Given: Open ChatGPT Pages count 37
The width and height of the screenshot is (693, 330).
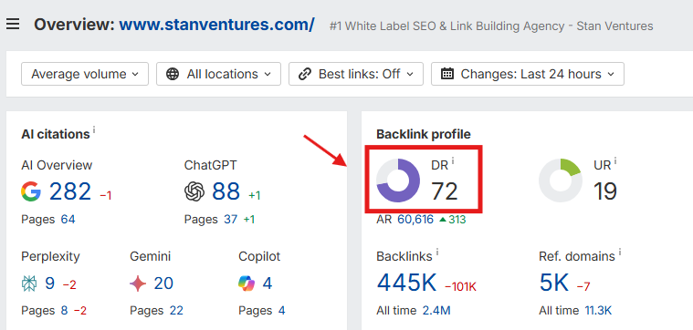Looking at the screenshot, I should click(231, 220).
